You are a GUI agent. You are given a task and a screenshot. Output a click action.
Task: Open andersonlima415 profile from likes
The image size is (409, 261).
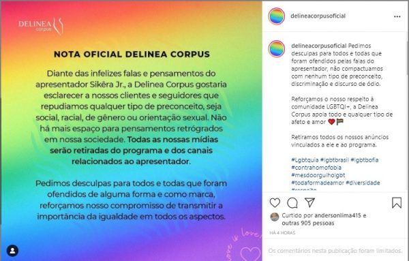pos(337,215)
